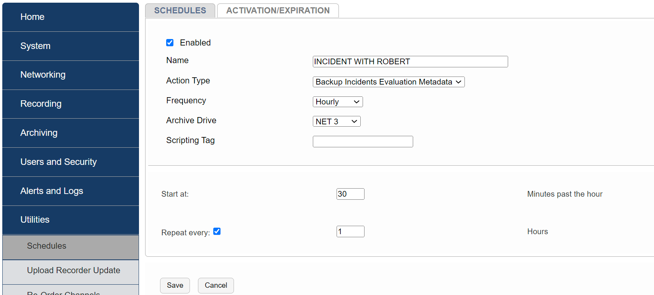Change the Archive Drive selection
This screenshot has width=654, height=295.
[337, 121]
